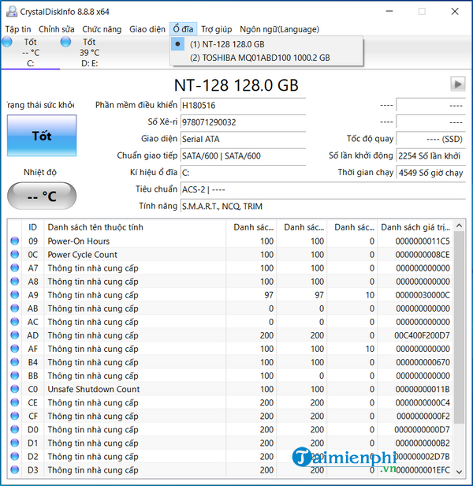
Task: Click the CrystalDiskInfo app icon in title bar
Action: click(x=10, y=10)
